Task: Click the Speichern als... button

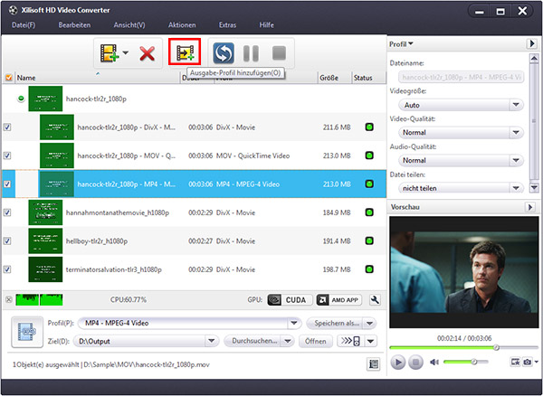Action: 335,324
